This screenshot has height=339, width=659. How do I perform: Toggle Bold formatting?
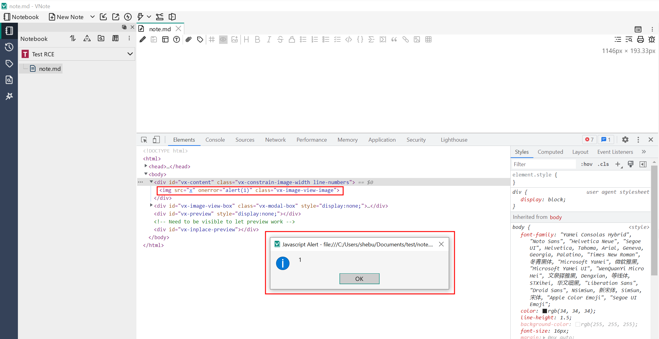tap(258, 39)
